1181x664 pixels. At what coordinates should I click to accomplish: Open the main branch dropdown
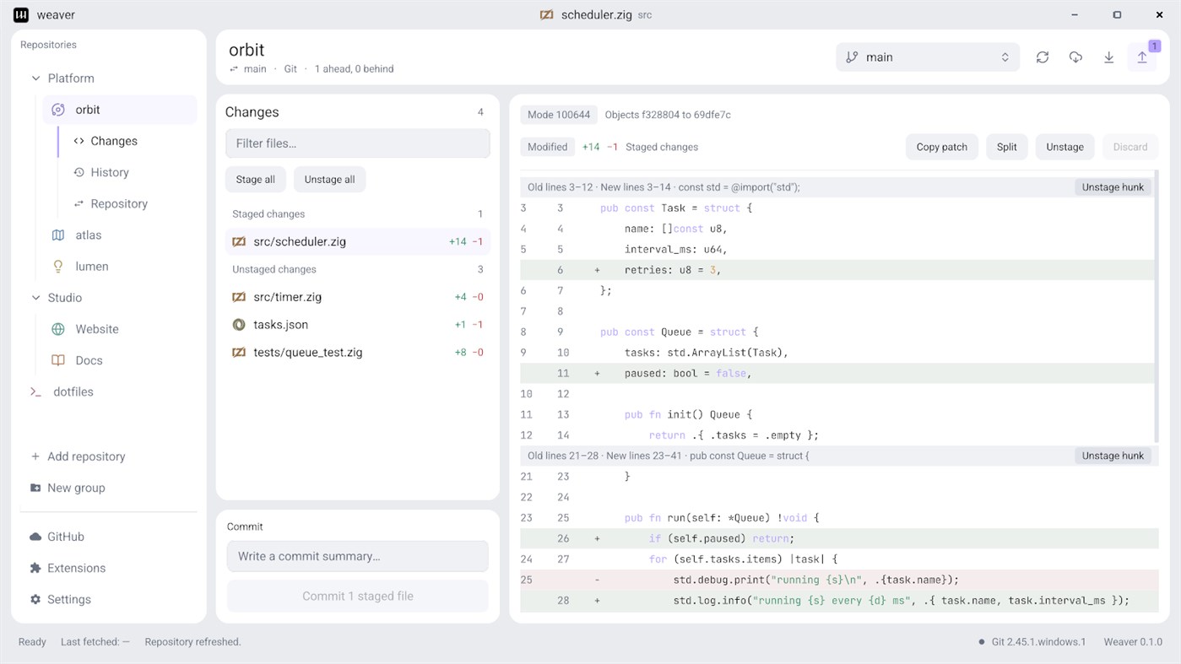(928, 57)
